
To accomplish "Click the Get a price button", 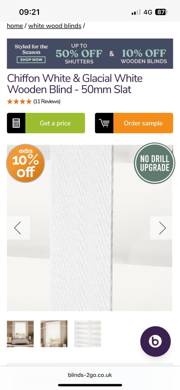I will click(x=55, y=123).
